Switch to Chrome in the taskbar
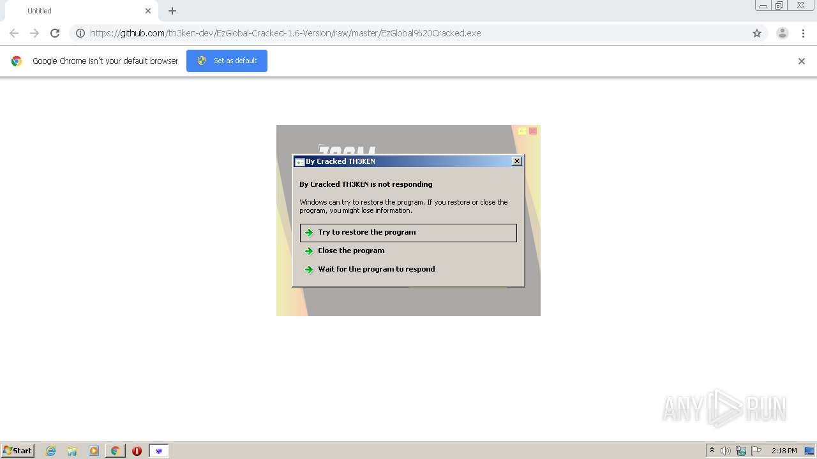Screen dimensions: 817x459 click(116, 451)
